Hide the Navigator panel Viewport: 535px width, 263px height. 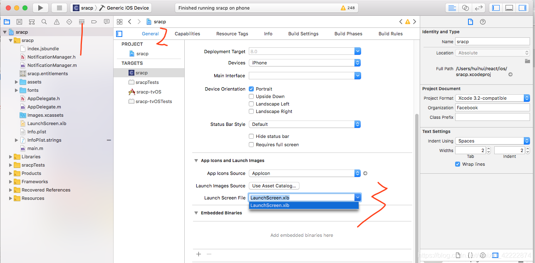[496, 8]
